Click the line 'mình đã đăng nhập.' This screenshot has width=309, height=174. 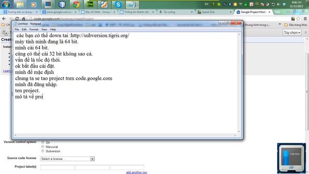(x=36, y=85)
